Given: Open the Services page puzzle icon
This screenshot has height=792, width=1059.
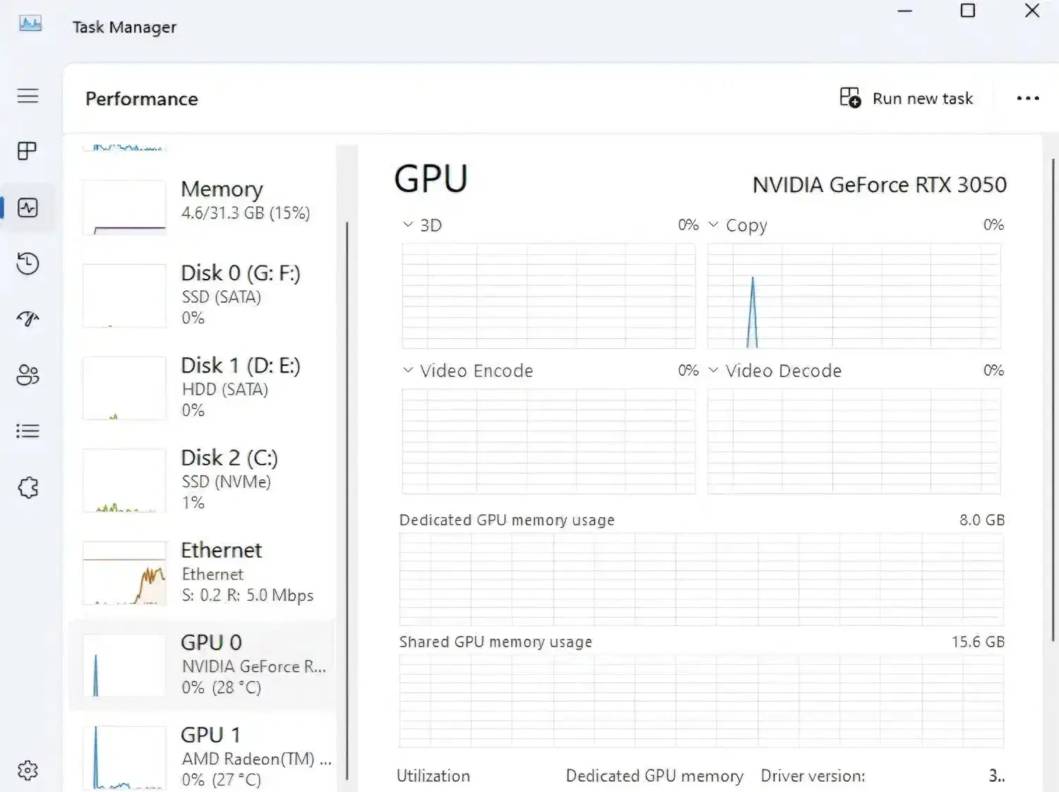Looking at the screenshot, I should pyautogui.click(x=28, y=487).
